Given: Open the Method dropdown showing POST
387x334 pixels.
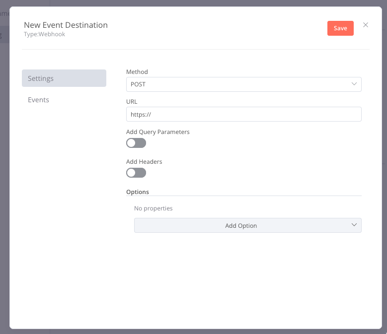Looking at the screenshot, I should tap(238, 84).
